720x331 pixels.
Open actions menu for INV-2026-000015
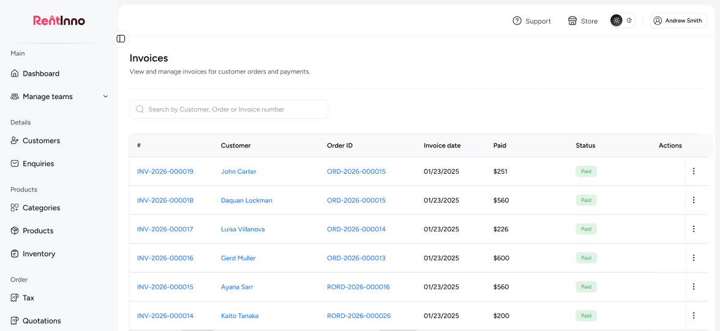click(693, 286)
